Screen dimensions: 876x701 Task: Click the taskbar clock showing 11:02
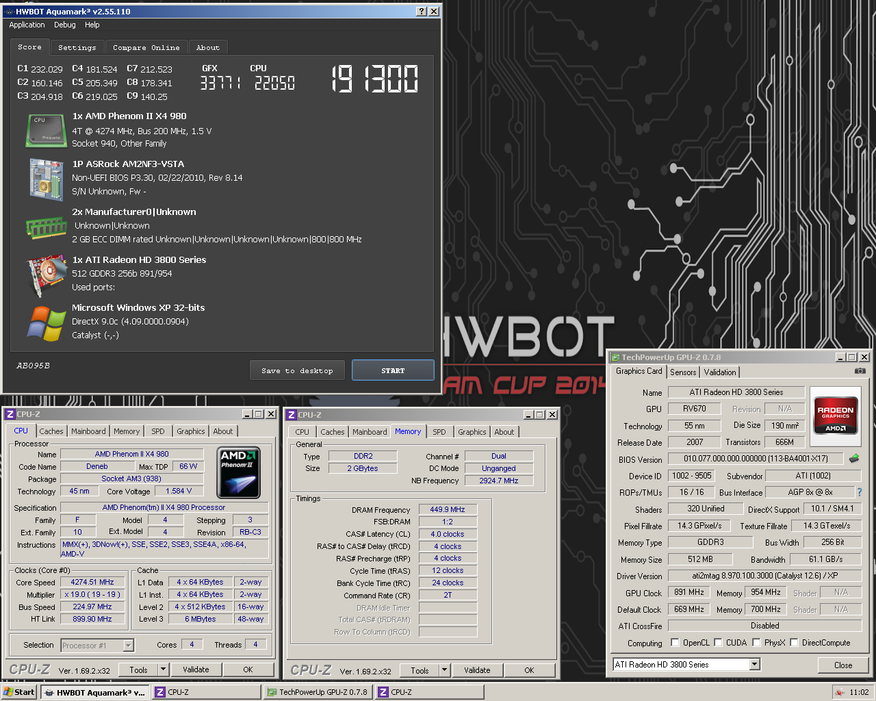coord(859,693)
